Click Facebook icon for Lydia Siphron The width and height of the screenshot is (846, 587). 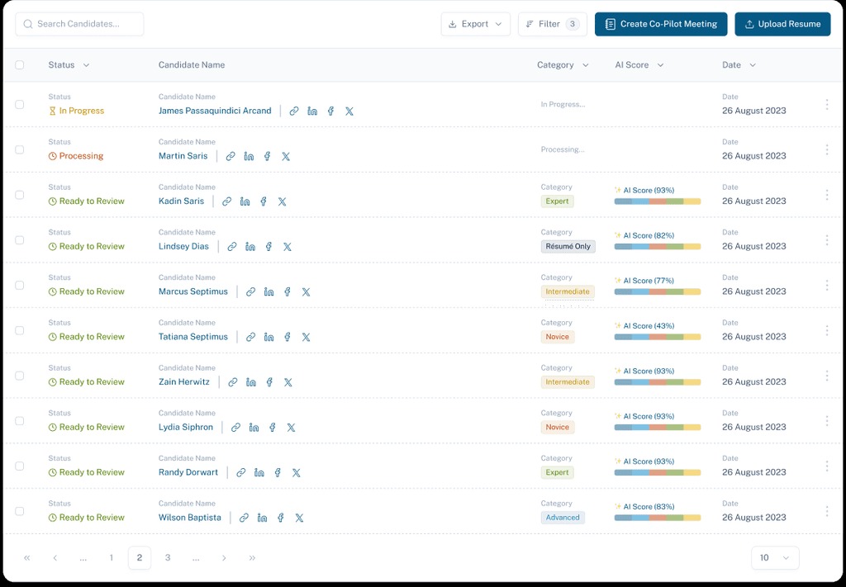[x=272, y=428]
